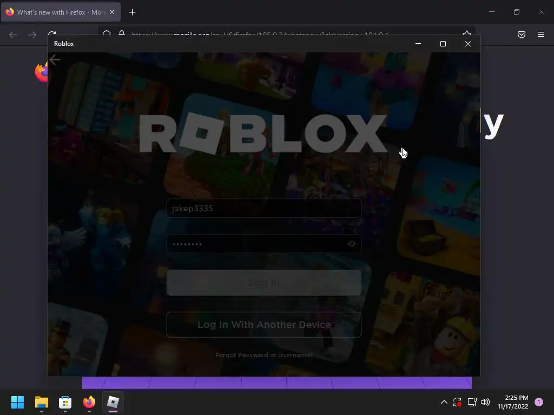The height and width of the screenshot is (415, 554).
Task: Open File Explorer from the taskbar
Action: (41, 402)
